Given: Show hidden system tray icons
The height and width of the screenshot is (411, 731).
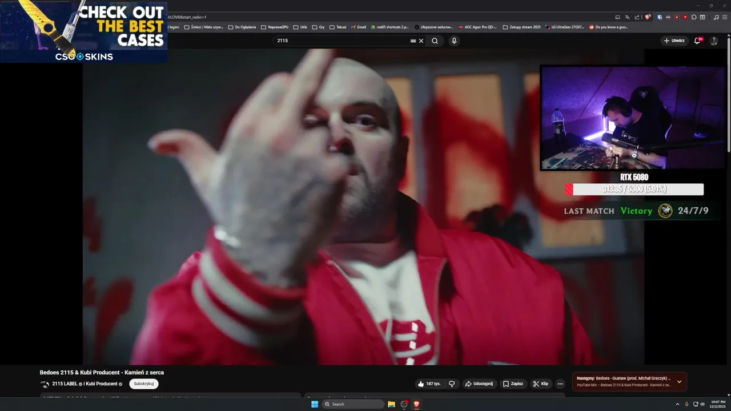Looking at the screenshot, I should tap(677, 404).
